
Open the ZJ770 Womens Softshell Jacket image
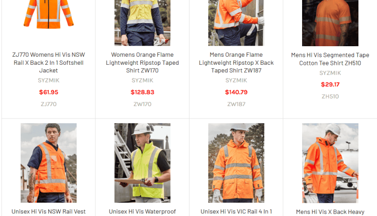(x=49, y=15)
